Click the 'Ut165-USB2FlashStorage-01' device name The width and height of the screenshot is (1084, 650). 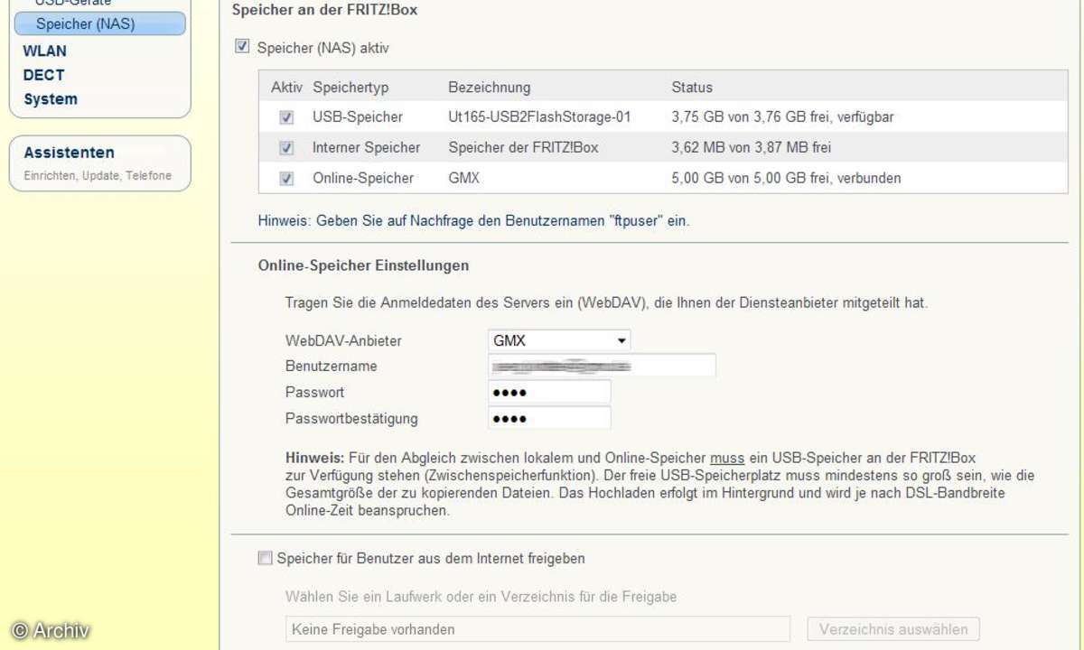coord(539,117)
